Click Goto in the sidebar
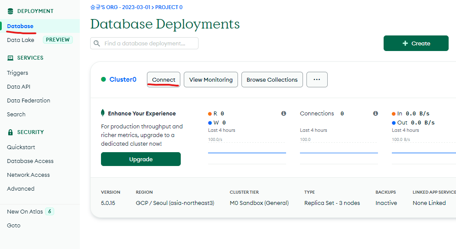 click(14, 226)
